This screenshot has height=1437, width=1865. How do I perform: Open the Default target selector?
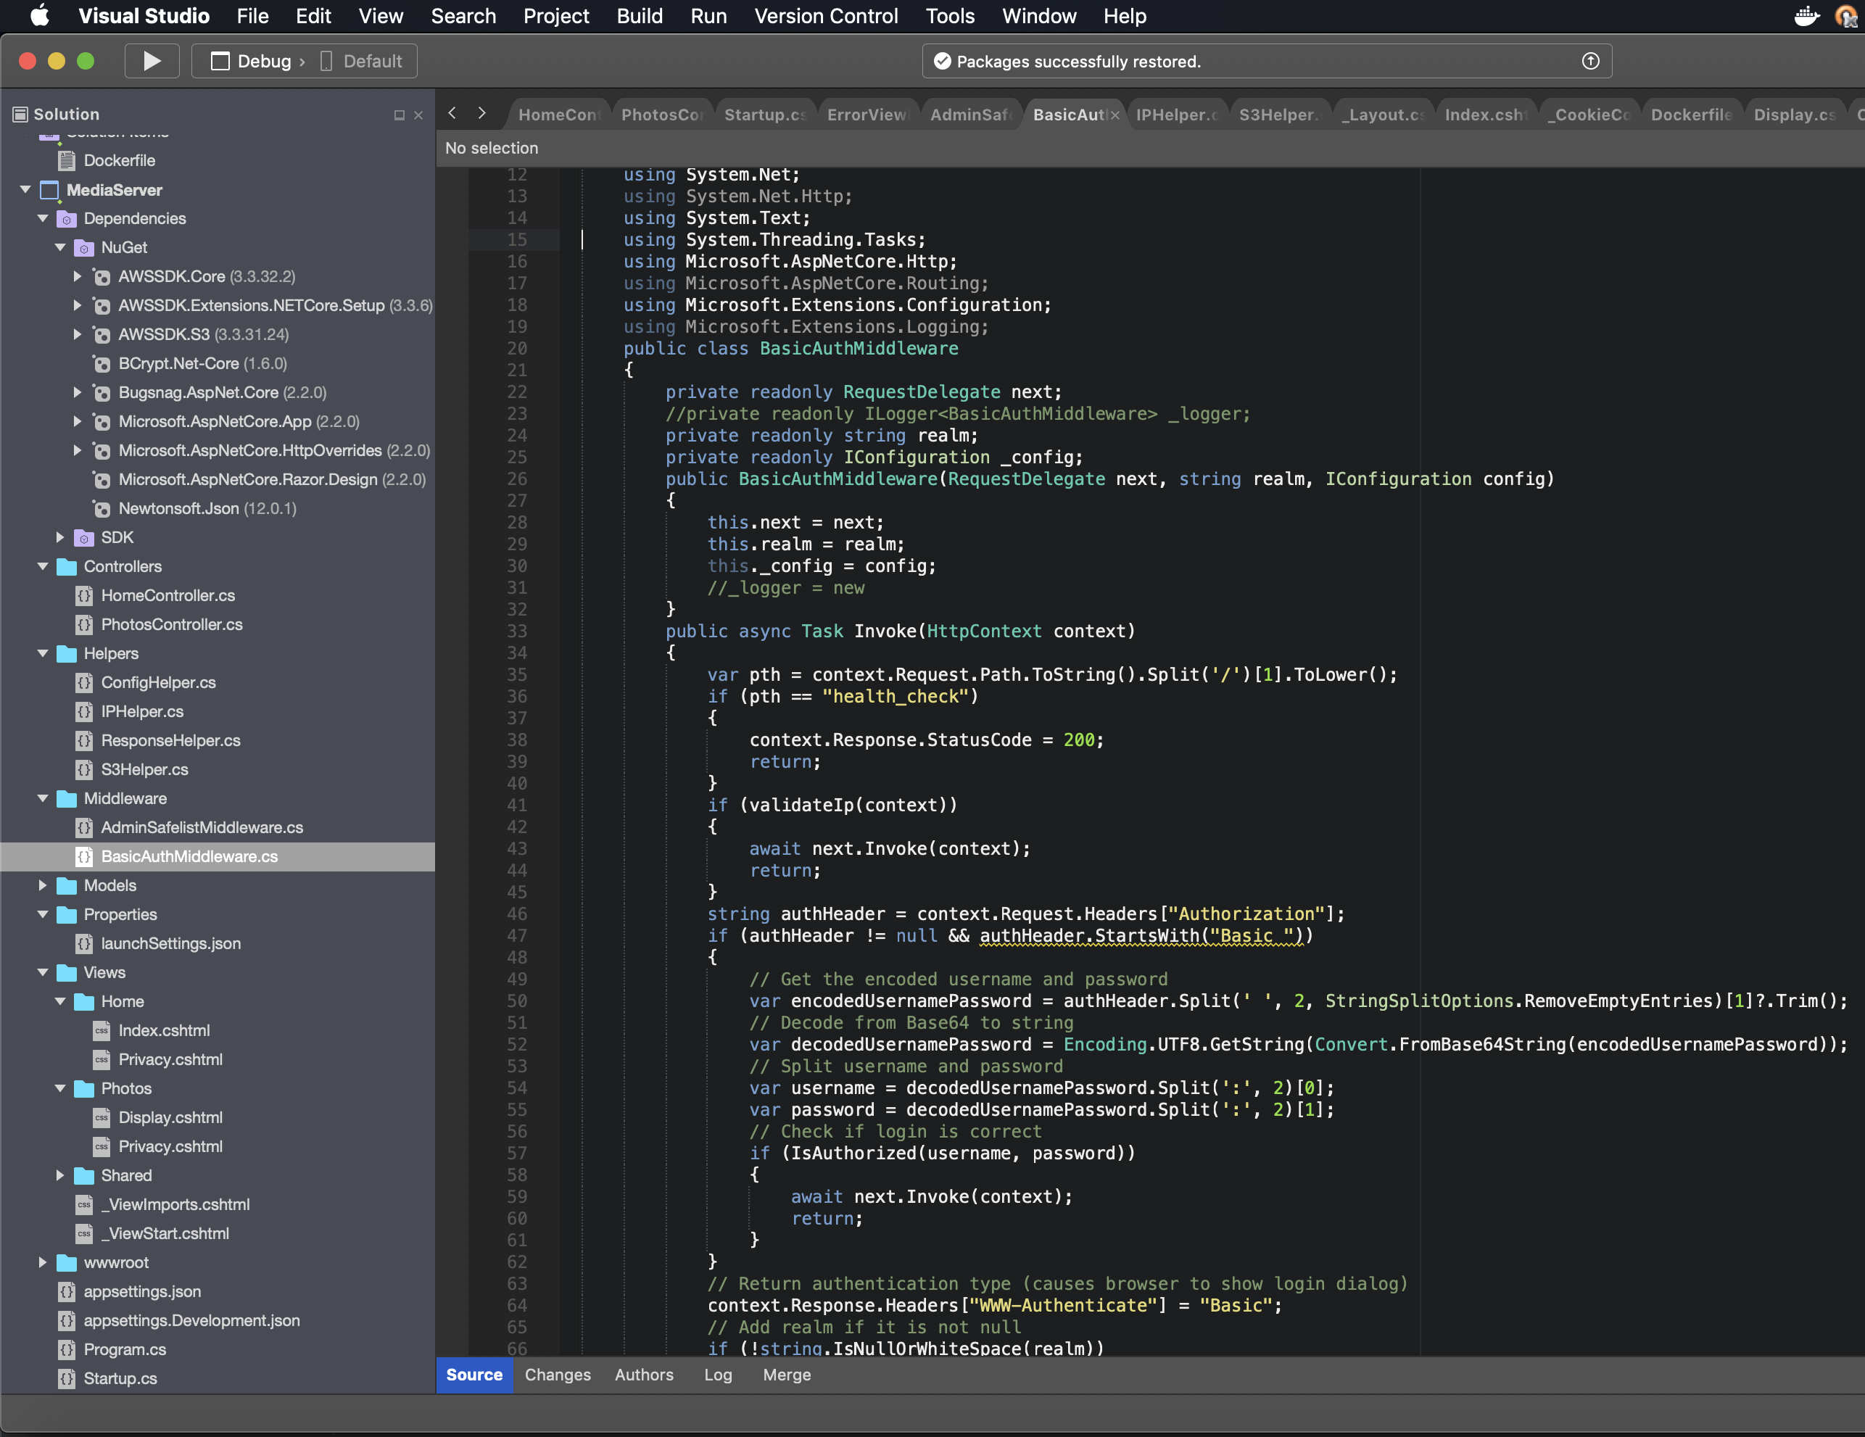(362, 62)
